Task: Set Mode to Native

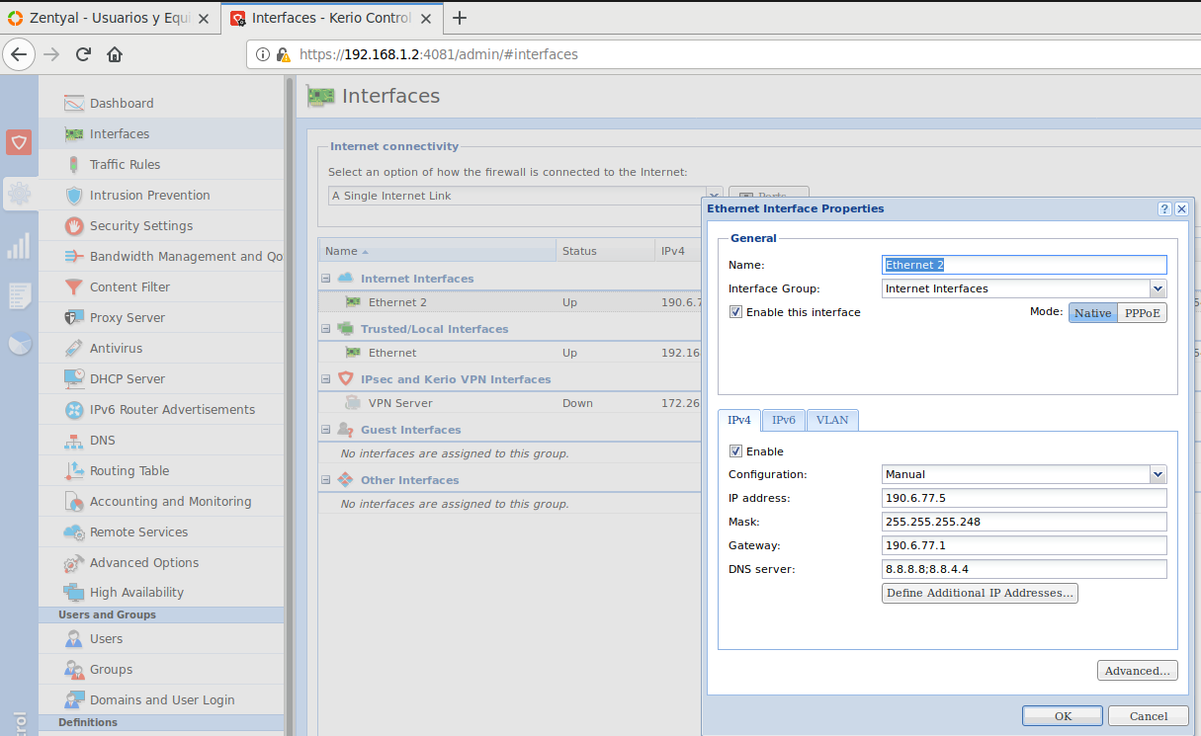Action: pyautogui.click(x=1093, y=312)
